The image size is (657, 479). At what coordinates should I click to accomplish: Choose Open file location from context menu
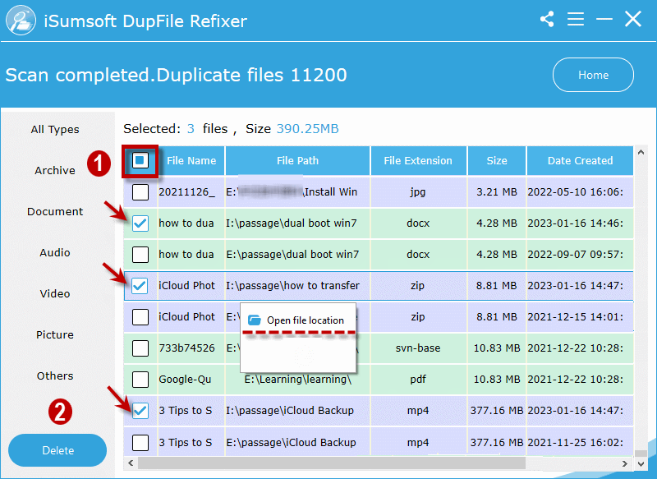tap(305, 320)
